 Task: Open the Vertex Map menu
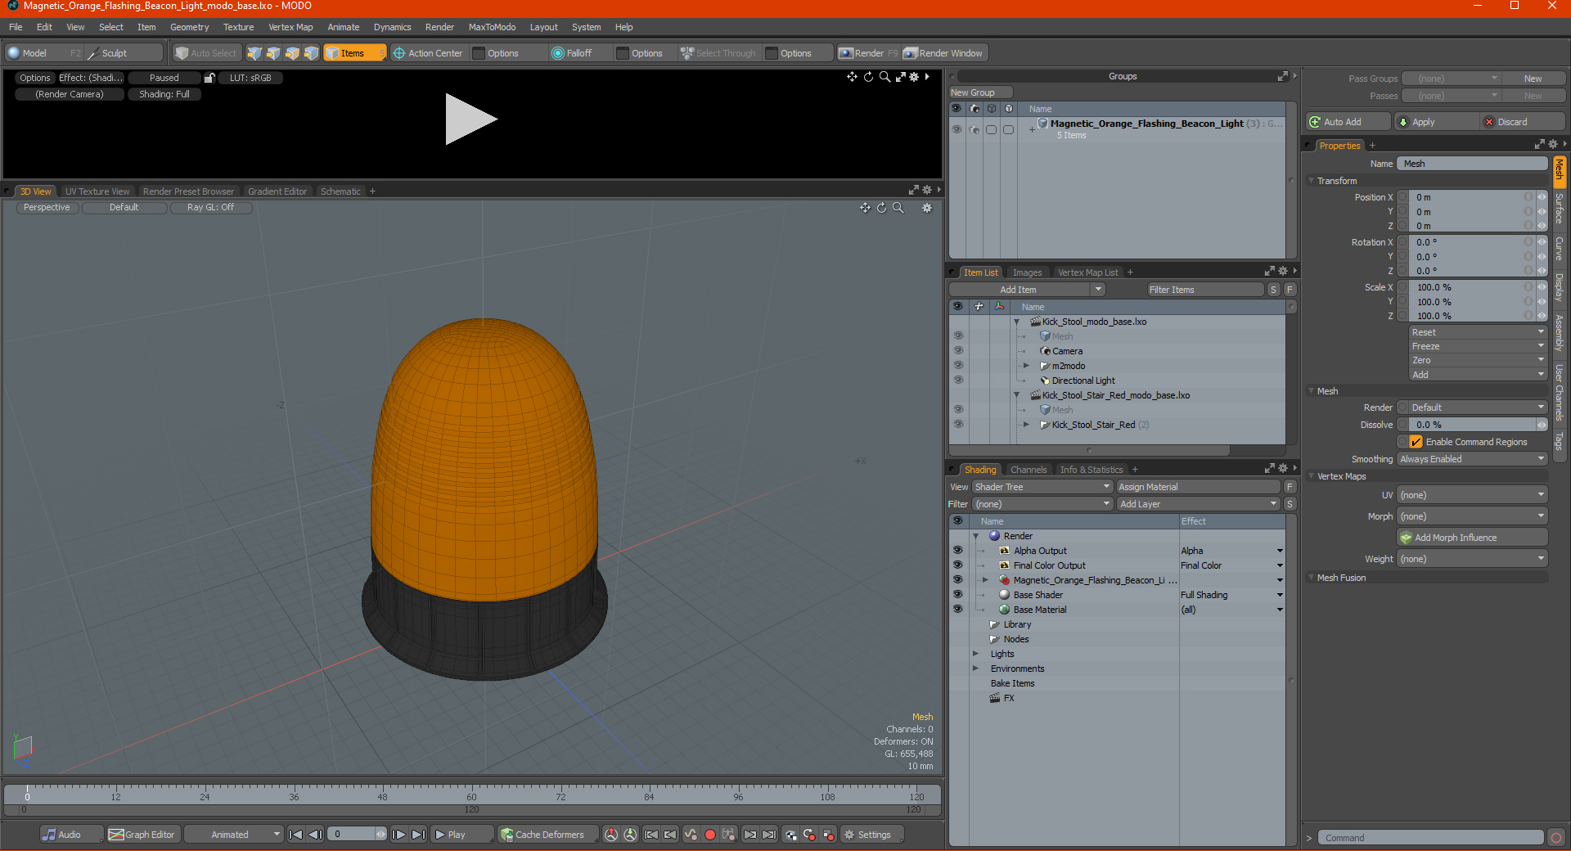click(290, 27)
